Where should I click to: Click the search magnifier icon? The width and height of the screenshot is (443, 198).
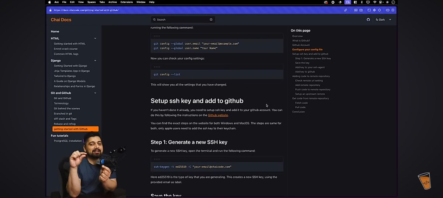pyautogui.click(x=154, y=20)
